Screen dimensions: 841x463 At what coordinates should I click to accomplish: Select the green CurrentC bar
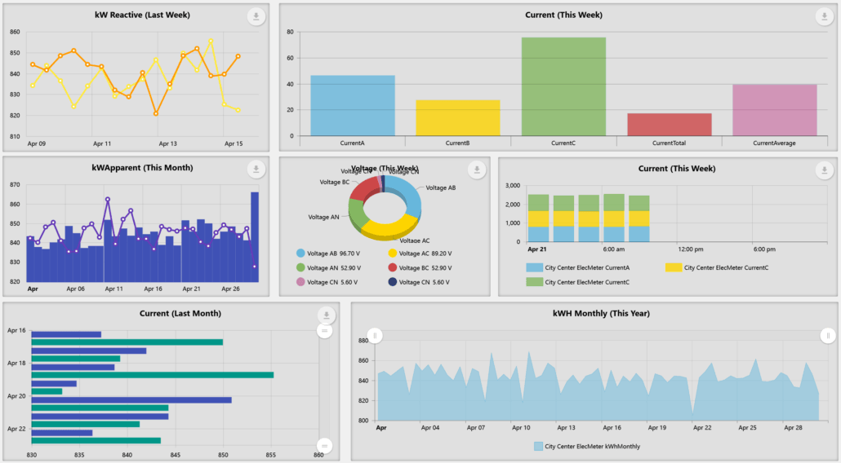click(x=563, y=86)
